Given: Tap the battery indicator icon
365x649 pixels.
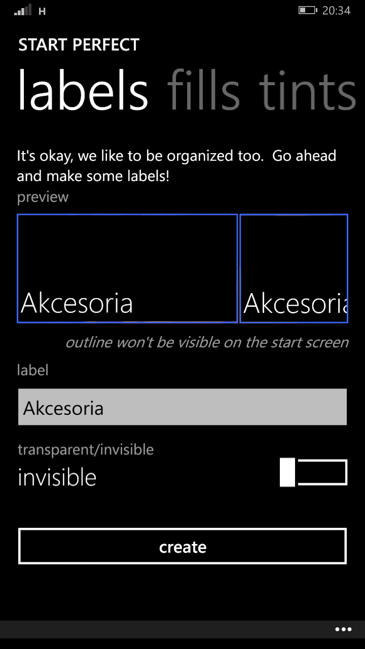Looking at the screenshot, I should point(308,10).
